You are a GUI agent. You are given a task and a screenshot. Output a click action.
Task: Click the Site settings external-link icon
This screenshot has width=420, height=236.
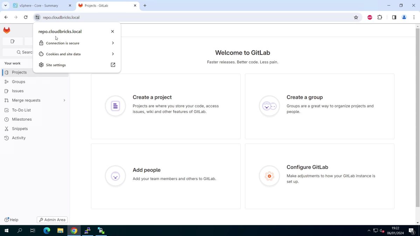point(113,65)
